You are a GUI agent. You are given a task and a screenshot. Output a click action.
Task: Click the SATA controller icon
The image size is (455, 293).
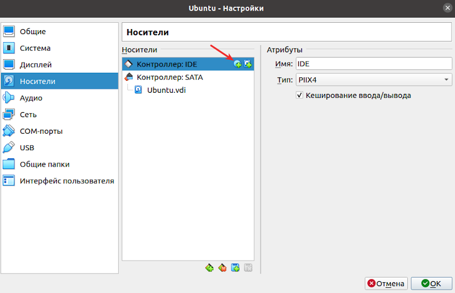pyautogui.click(x=129, y=77)
